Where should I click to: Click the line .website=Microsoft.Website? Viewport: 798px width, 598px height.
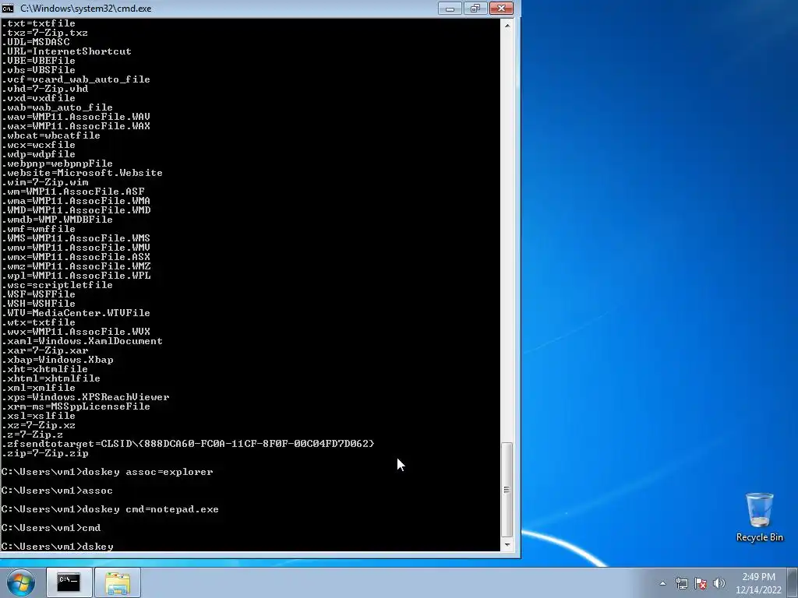83,173
